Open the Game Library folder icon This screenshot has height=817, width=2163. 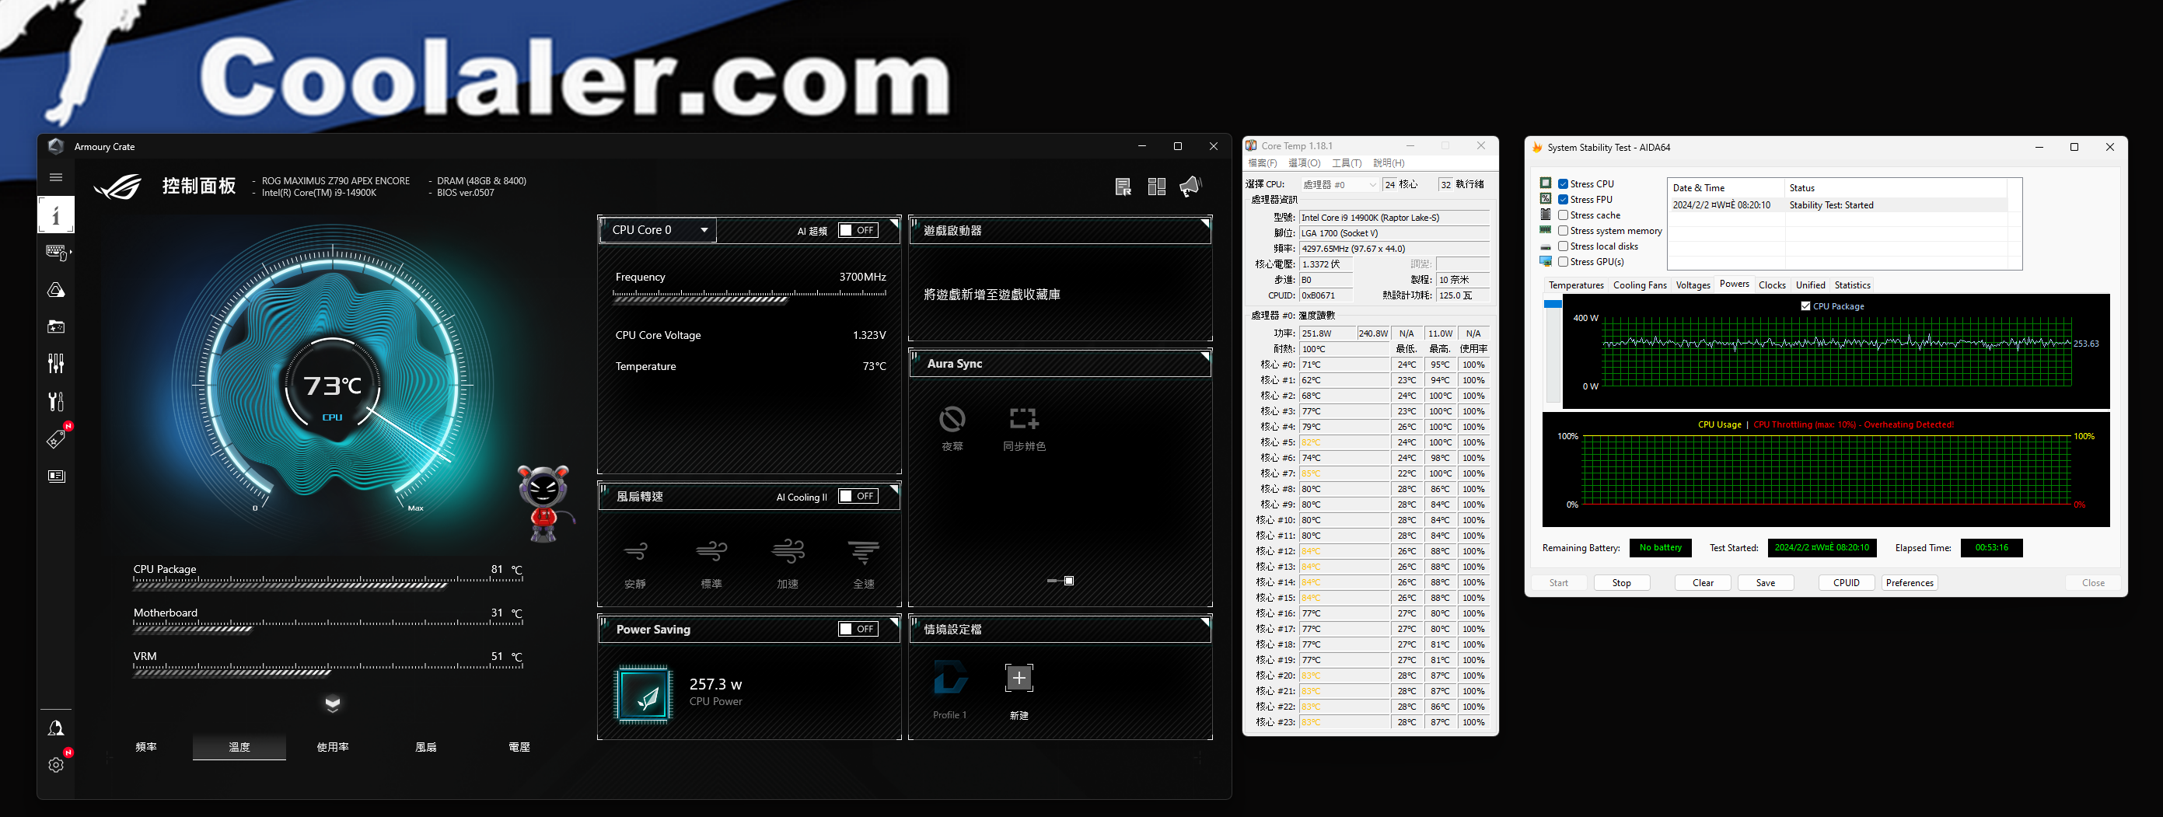[56, 326]
